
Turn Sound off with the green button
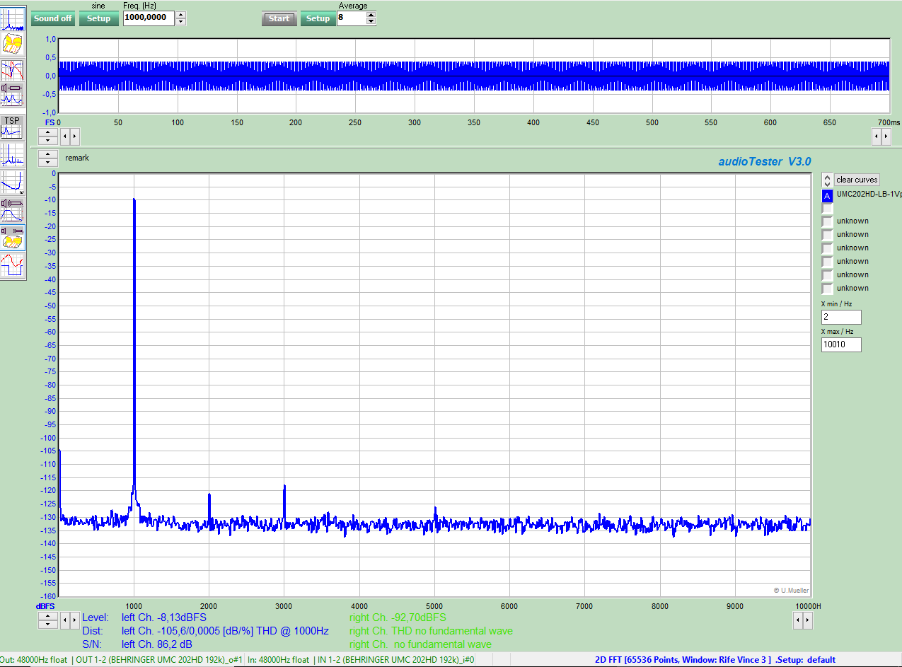click(52, 18)
